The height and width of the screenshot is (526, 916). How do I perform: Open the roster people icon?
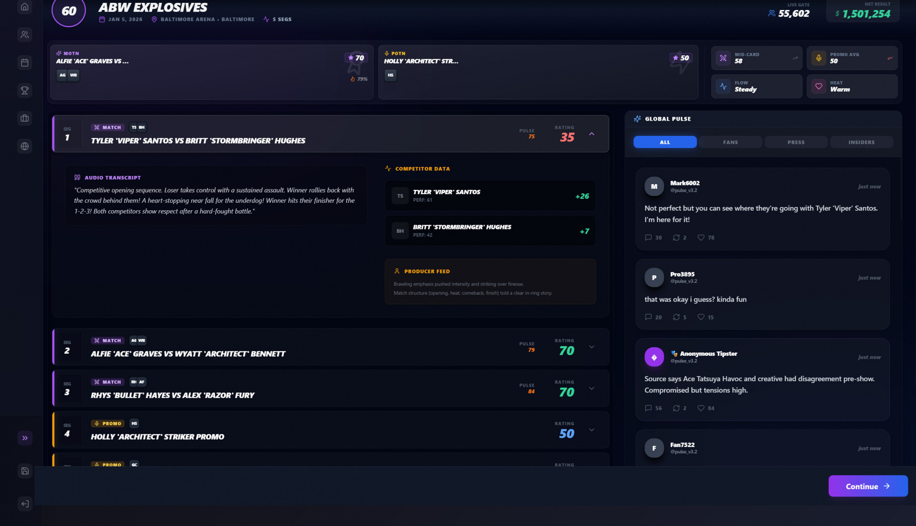pos(25,35)
